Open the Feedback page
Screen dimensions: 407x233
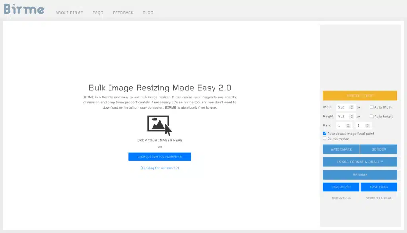123,13
